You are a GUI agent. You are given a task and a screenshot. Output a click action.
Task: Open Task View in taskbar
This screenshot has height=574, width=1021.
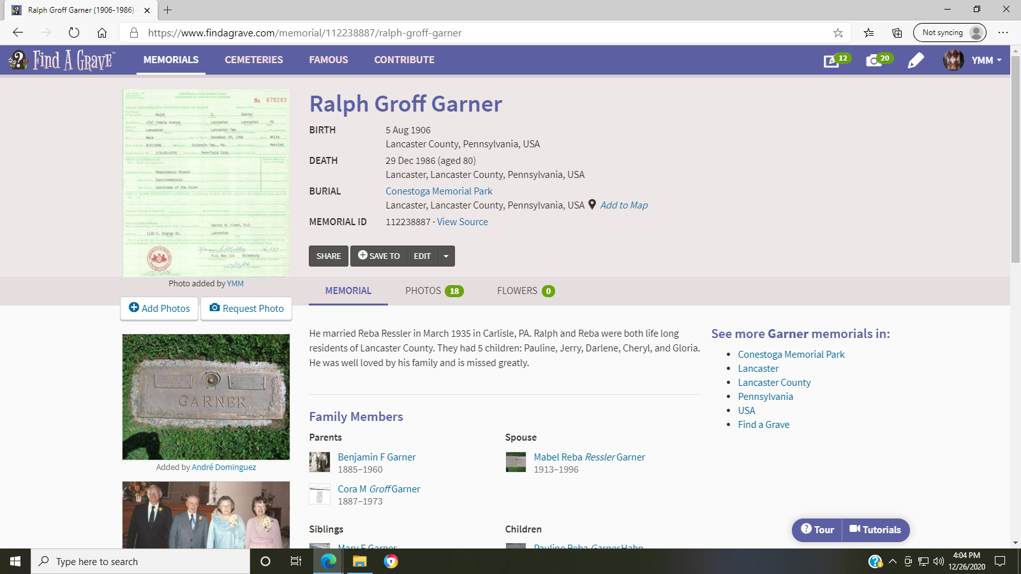coord(296,561)
